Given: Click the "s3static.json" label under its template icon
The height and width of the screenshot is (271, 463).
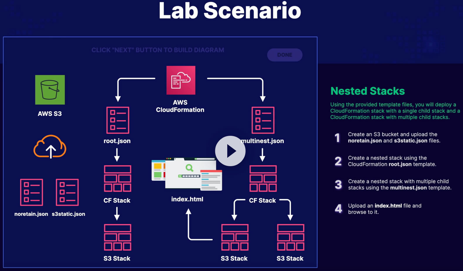Looking at the screenshot, I should pos(69,214).
